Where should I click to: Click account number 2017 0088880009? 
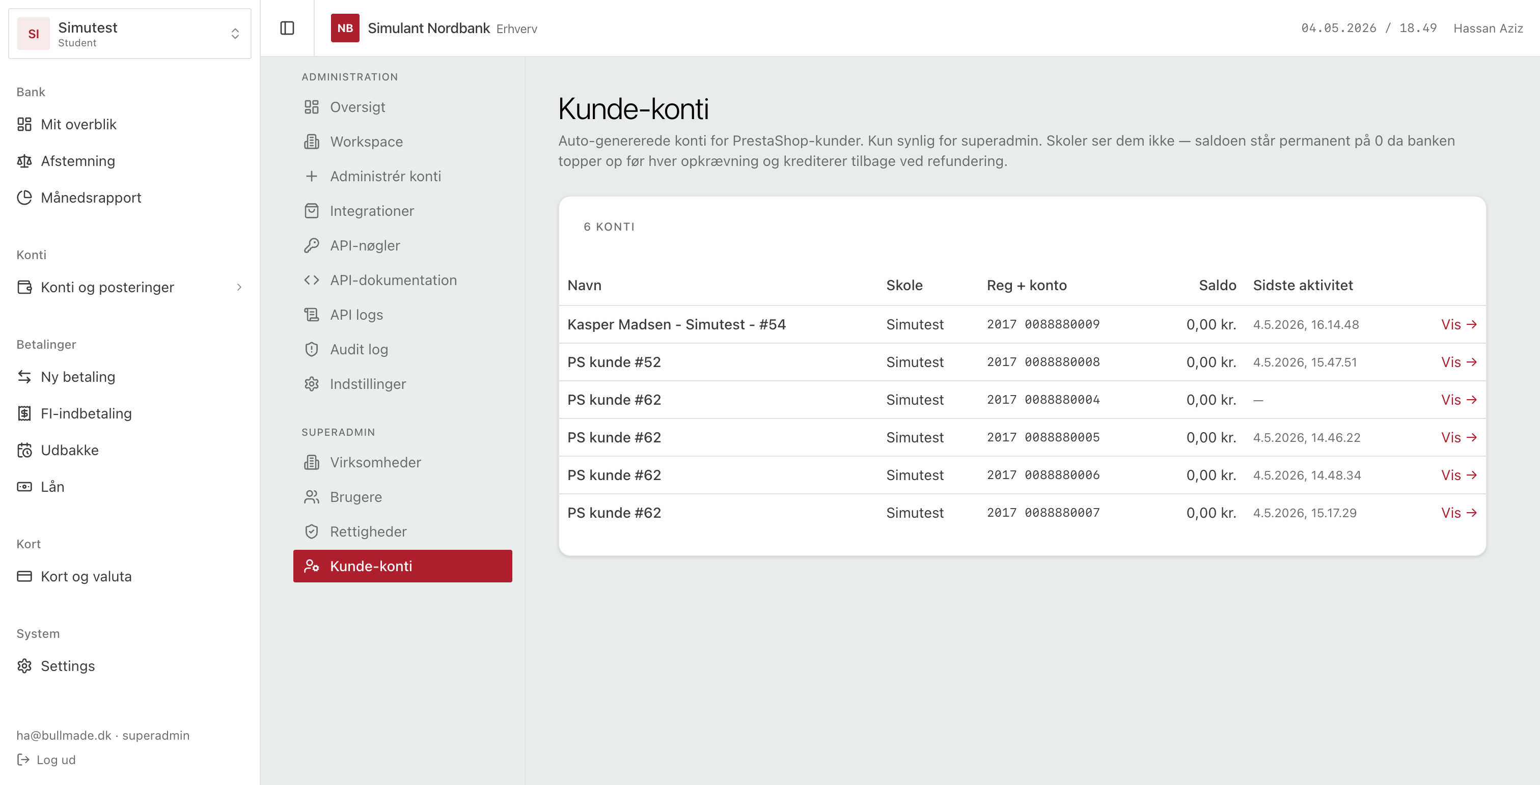coord(1043,324)
